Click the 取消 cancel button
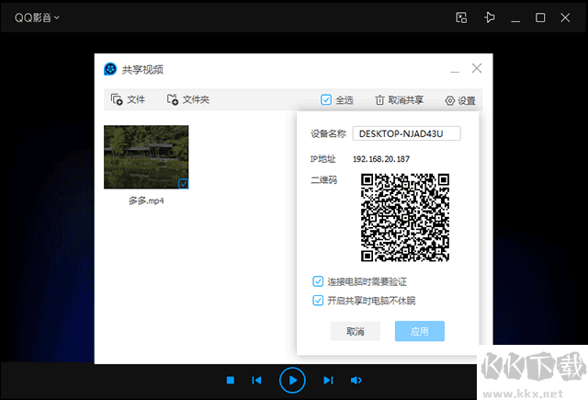588x400 pixels. [x=355, y=331]
